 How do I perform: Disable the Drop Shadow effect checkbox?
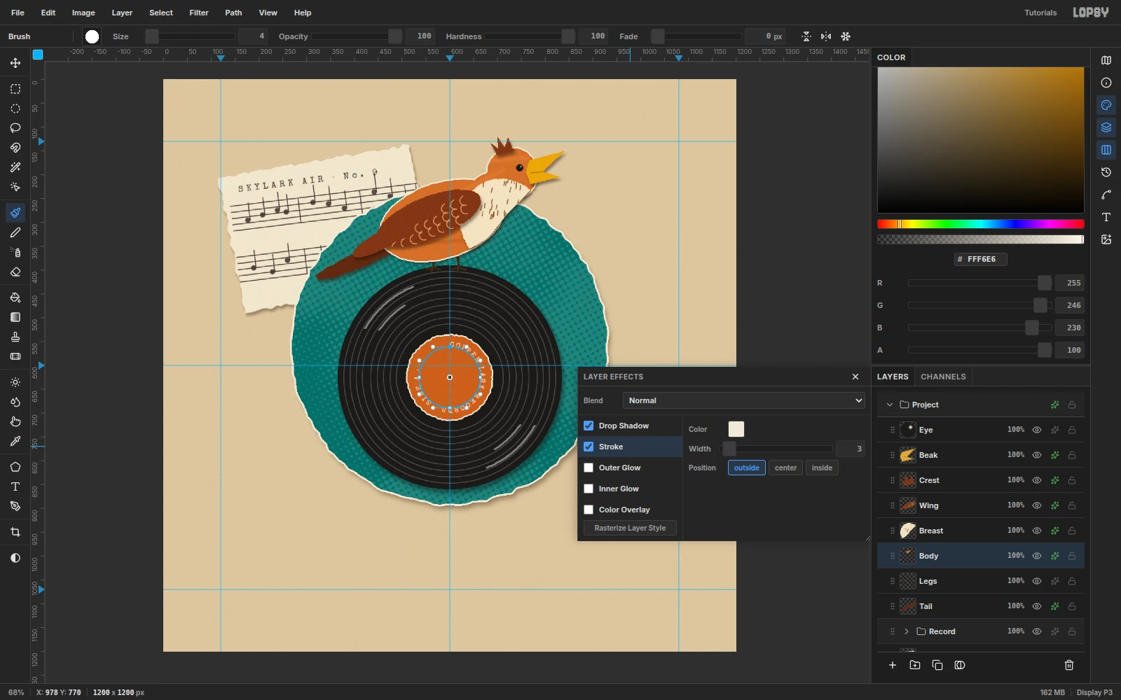[589, 426]
